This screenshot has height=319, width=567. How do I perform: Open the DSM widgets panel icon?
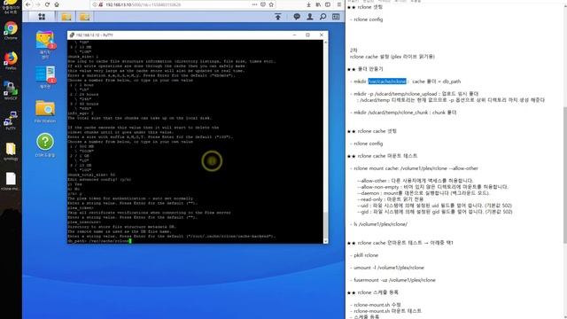[336, 17]
